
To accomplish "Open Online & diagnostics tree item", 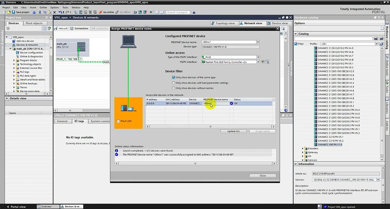I will coord(31,57).
